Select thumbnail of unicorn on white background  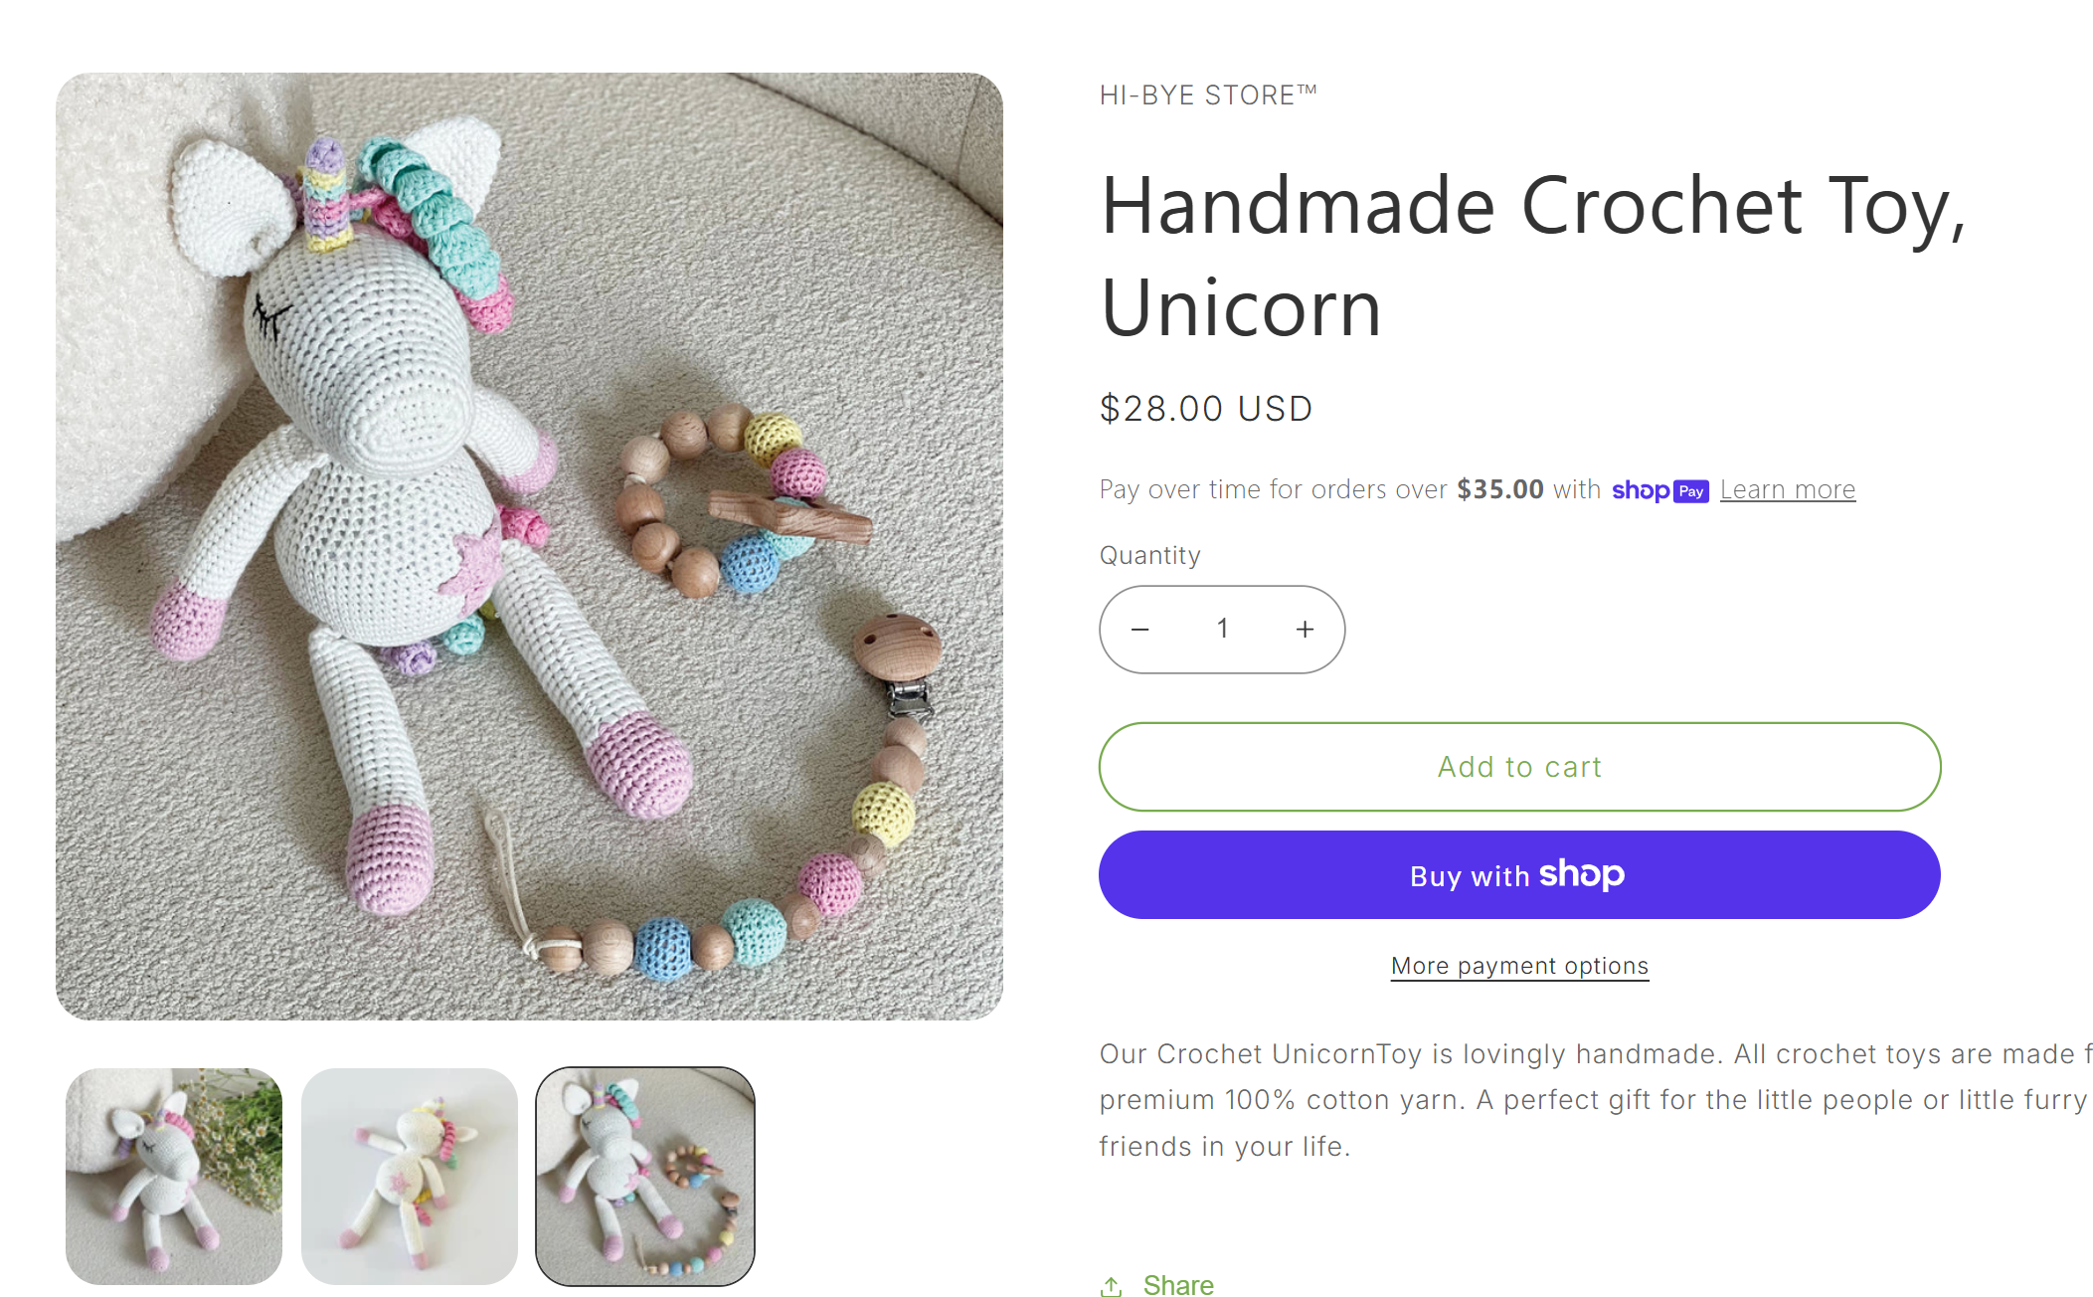point(410,1177)
